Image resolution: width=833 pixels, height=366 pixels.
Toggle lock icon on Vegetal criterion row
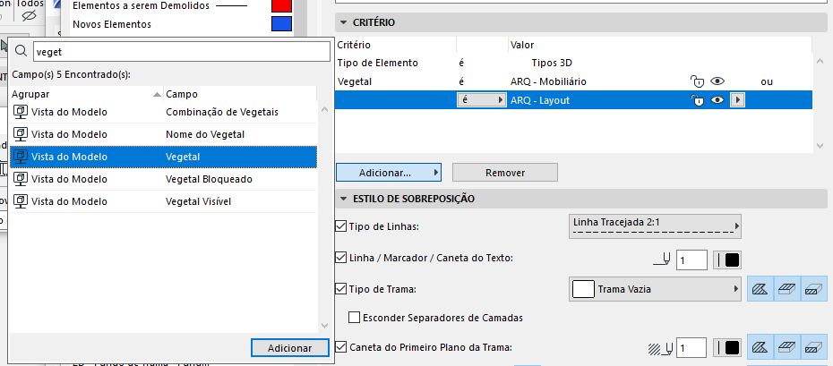(x=697, y=81)
